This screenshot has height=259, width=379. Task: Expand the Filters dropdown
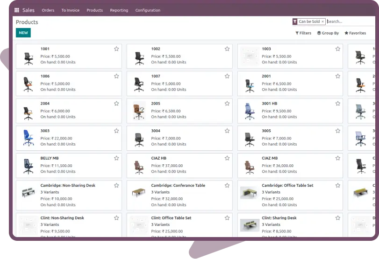pos(303,33)
